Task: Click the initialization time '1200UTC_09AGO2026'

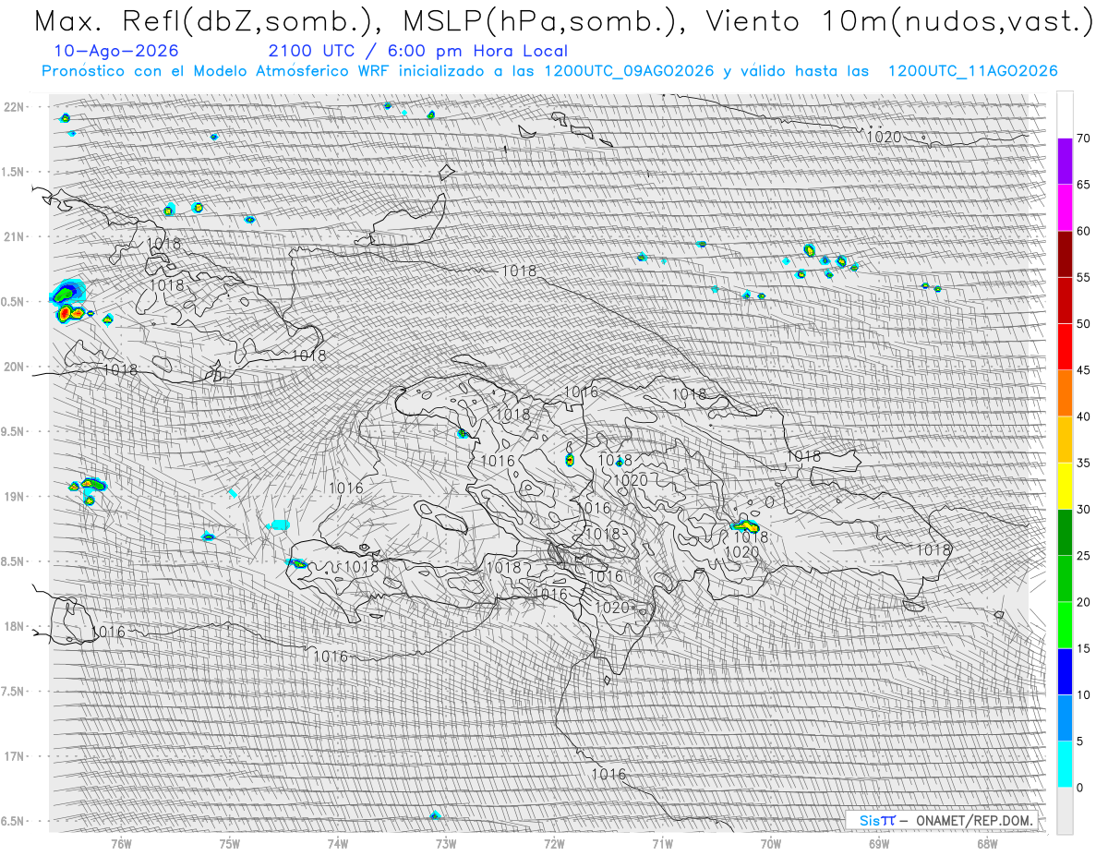Action: [x=630, y=71]
